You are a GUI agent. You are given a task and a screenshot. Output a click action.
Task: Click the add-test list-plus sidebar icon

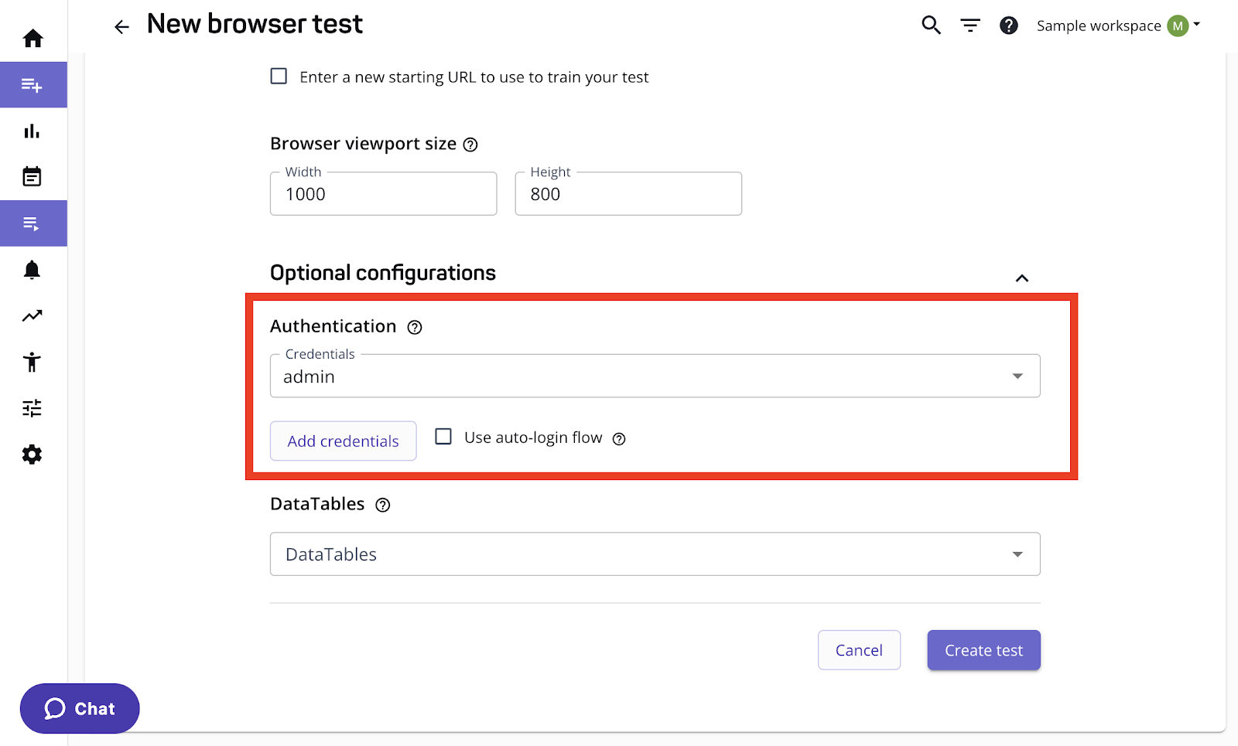click(32, 85)
